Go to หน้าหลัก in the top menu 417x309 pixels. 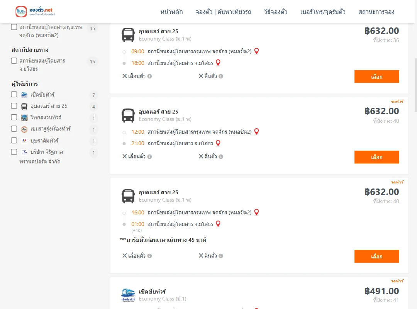(x=171, y=12)
